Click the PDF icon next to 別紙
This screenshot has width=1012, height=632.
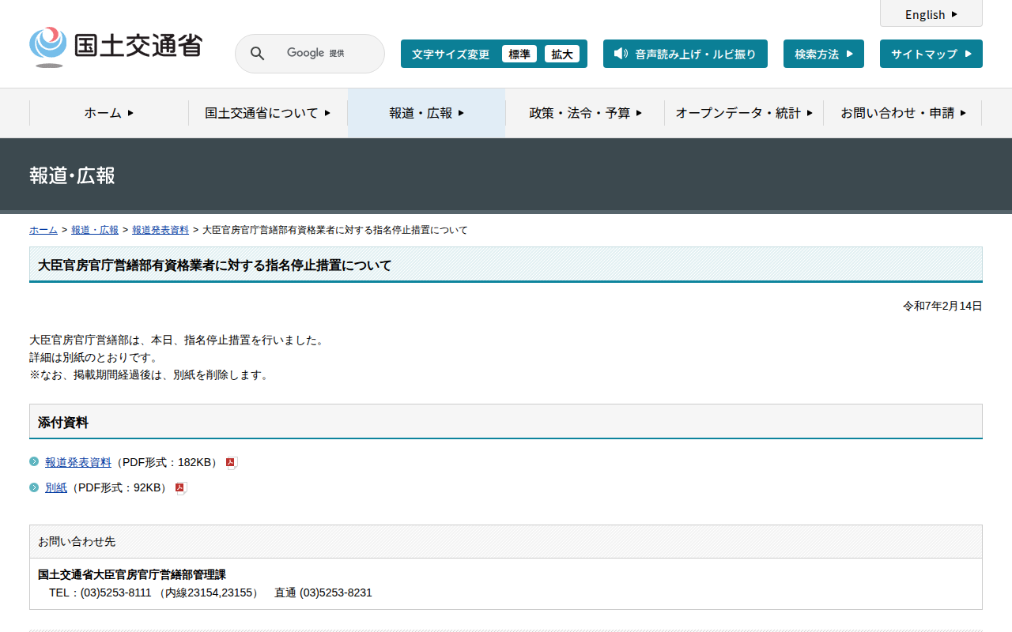click(x=181, y=488)
